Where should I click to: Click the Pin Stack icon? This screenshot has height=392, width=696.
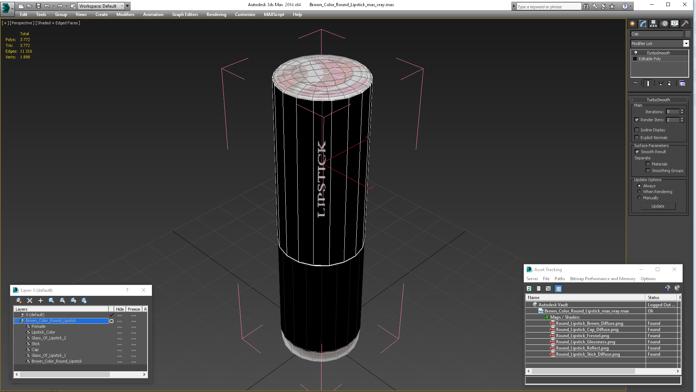pos(635,83)
